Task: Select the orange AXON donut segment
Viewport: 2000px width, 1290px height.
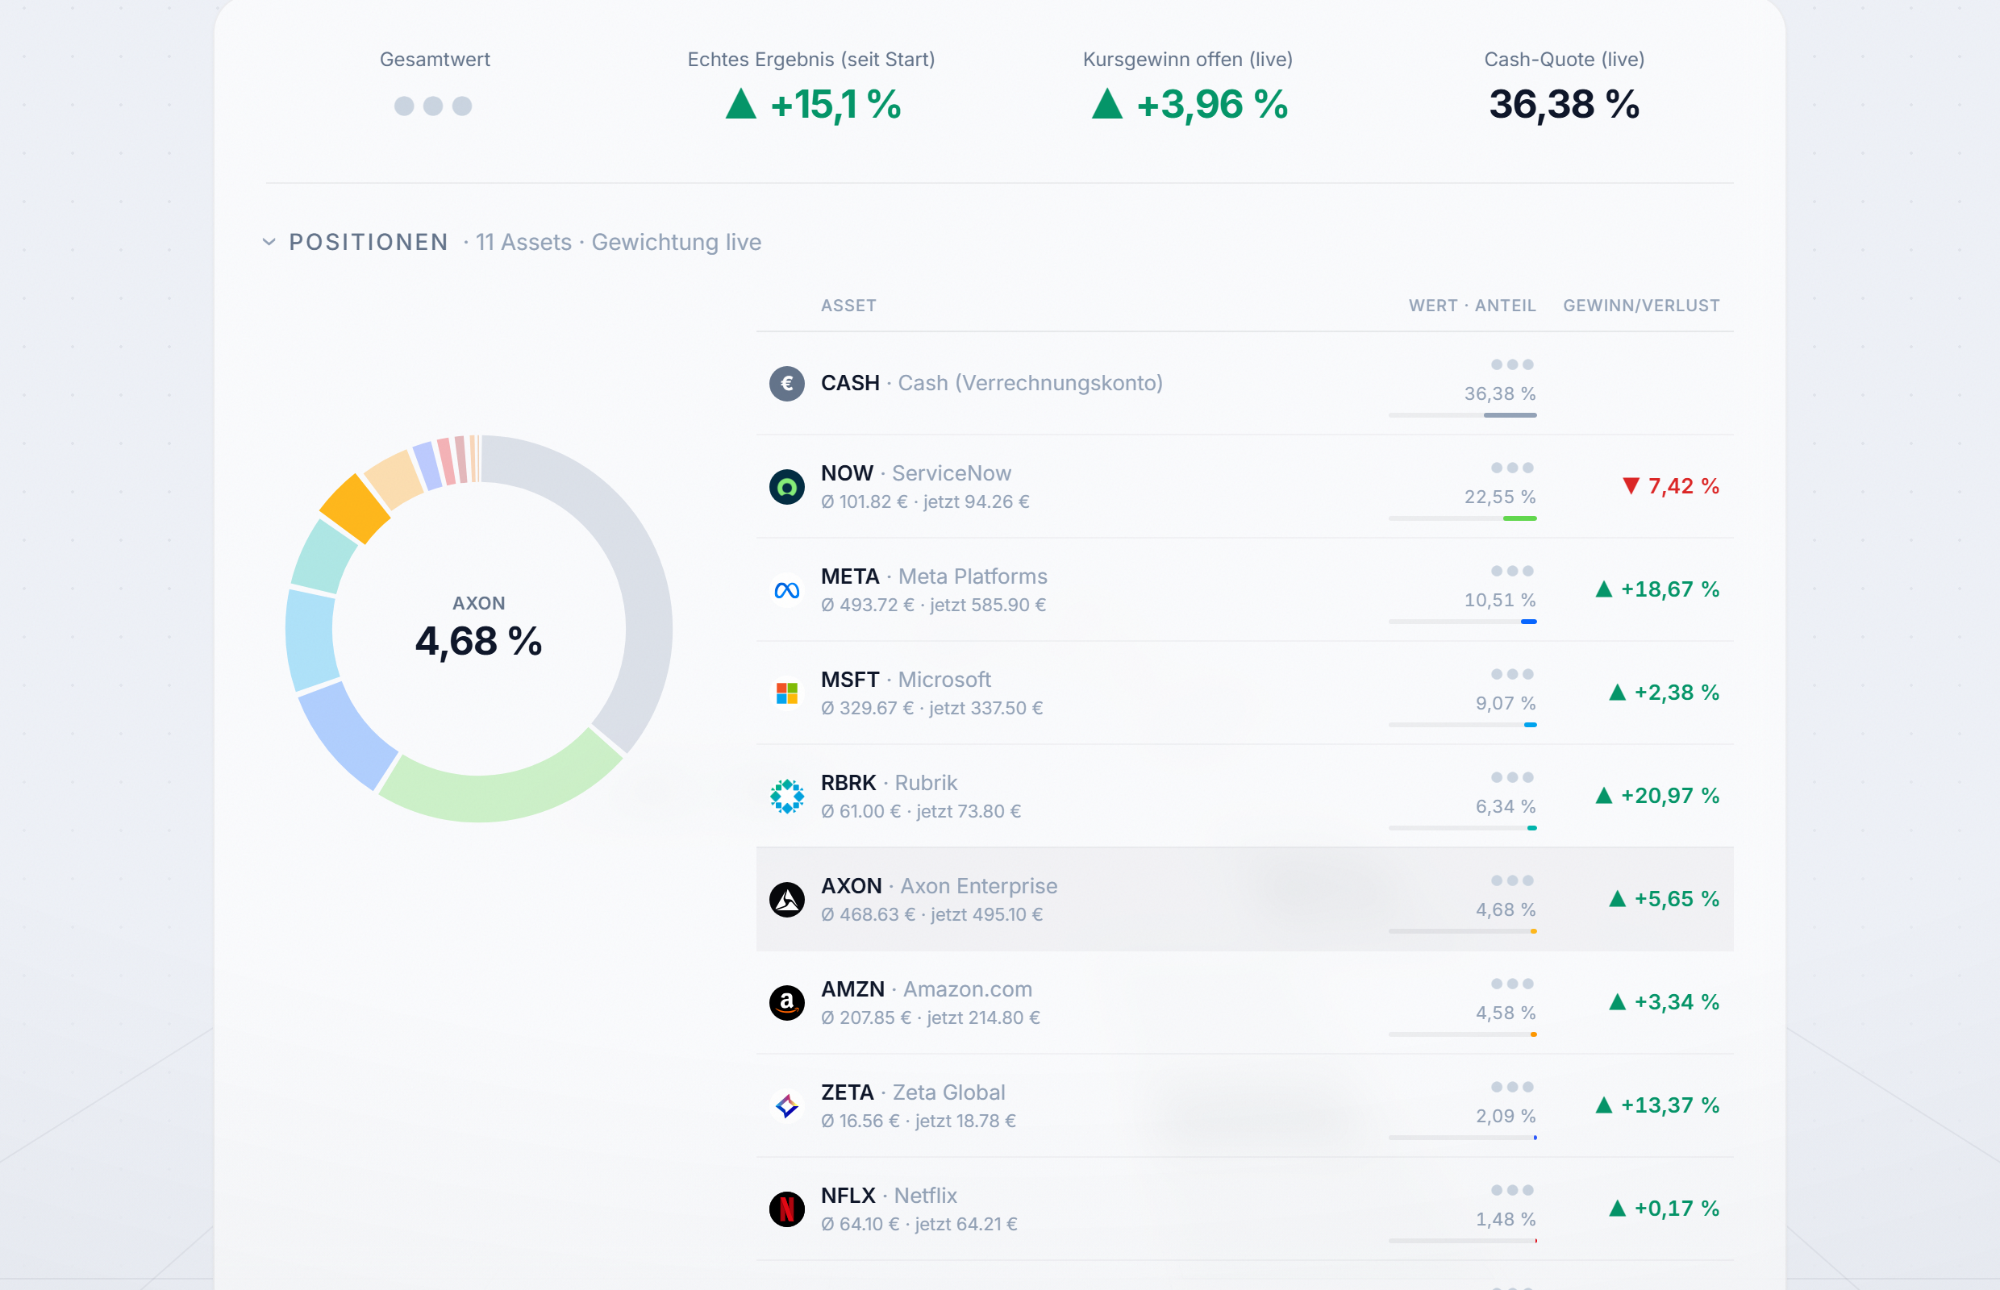Action: coord(356,510)
